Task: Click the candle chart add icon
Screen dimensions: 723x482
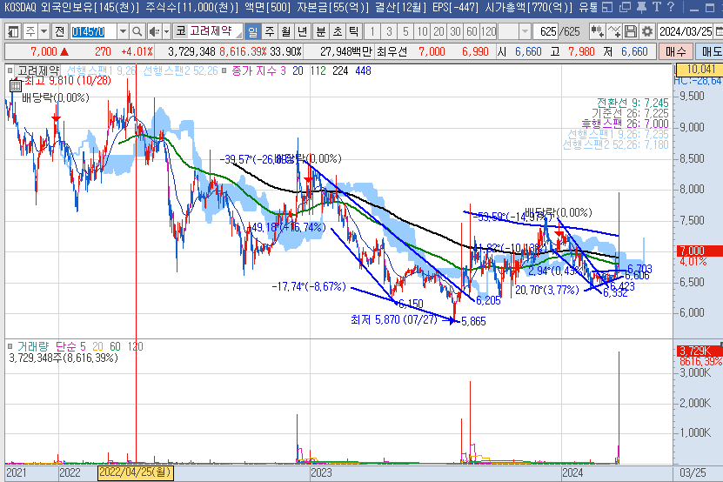Action: tap(597, 31)
